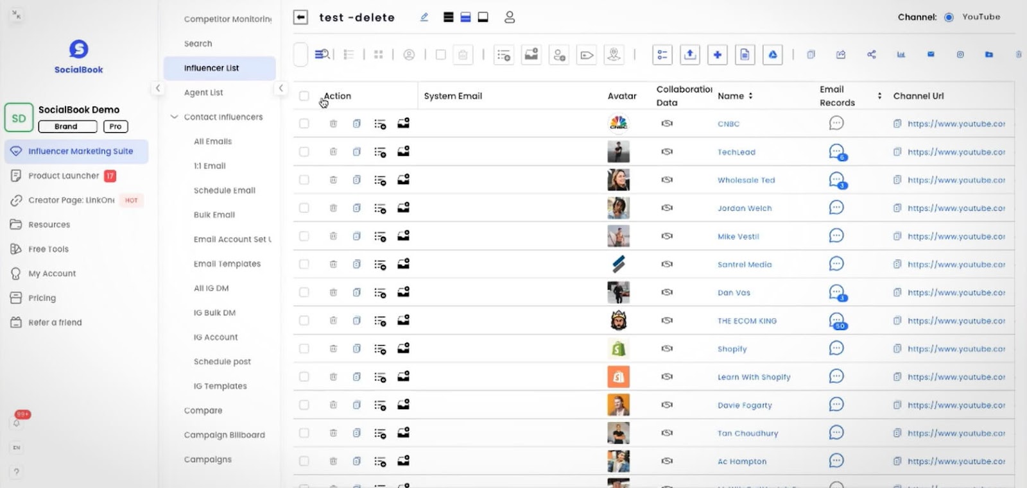
Task: Click add-to-list icon in Mike Vestil row
Action: pyautogui.click(x=380, y=237)
